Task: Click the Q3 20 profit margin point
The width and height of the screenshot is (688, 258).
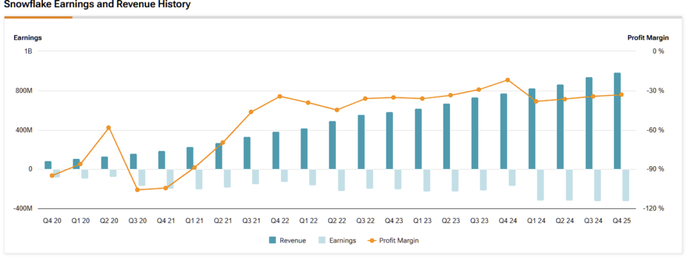Action: 137,190
